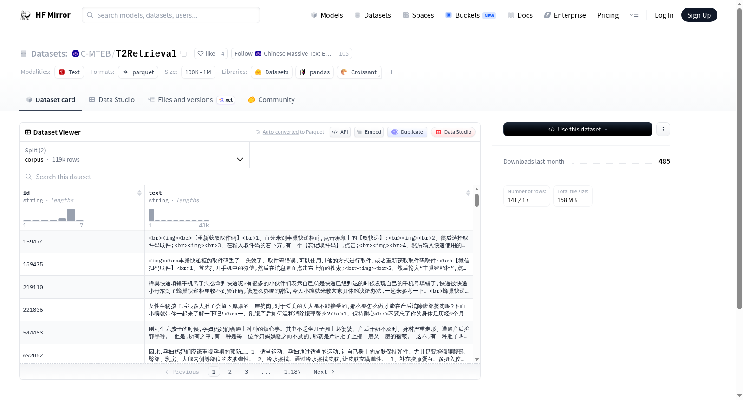Image resolution: width=743 pixels, height=400 pixels.
Task: Click the Croissant library tag
Action: pyautogui.click(x=359, y=72)
